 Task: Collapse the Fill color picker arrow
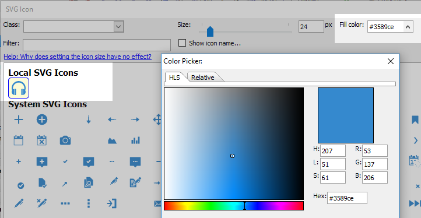click(x=408, y=27)
